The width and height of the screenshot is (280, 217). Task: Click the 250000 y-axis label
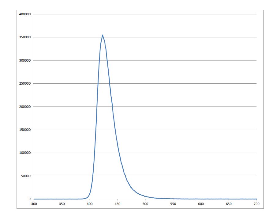click(25, 84)
